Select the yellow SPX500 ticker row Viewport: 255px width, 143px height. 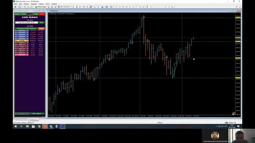click(22, 41)
